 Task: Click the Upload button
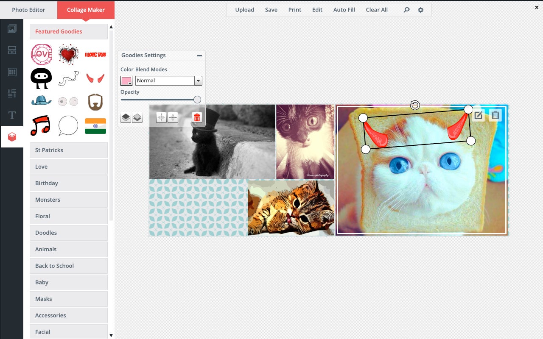(244, 9)
